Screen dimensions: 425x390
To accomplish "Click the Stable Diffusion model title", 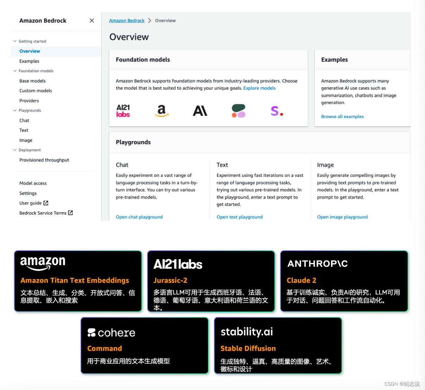I will pos(248,348).
